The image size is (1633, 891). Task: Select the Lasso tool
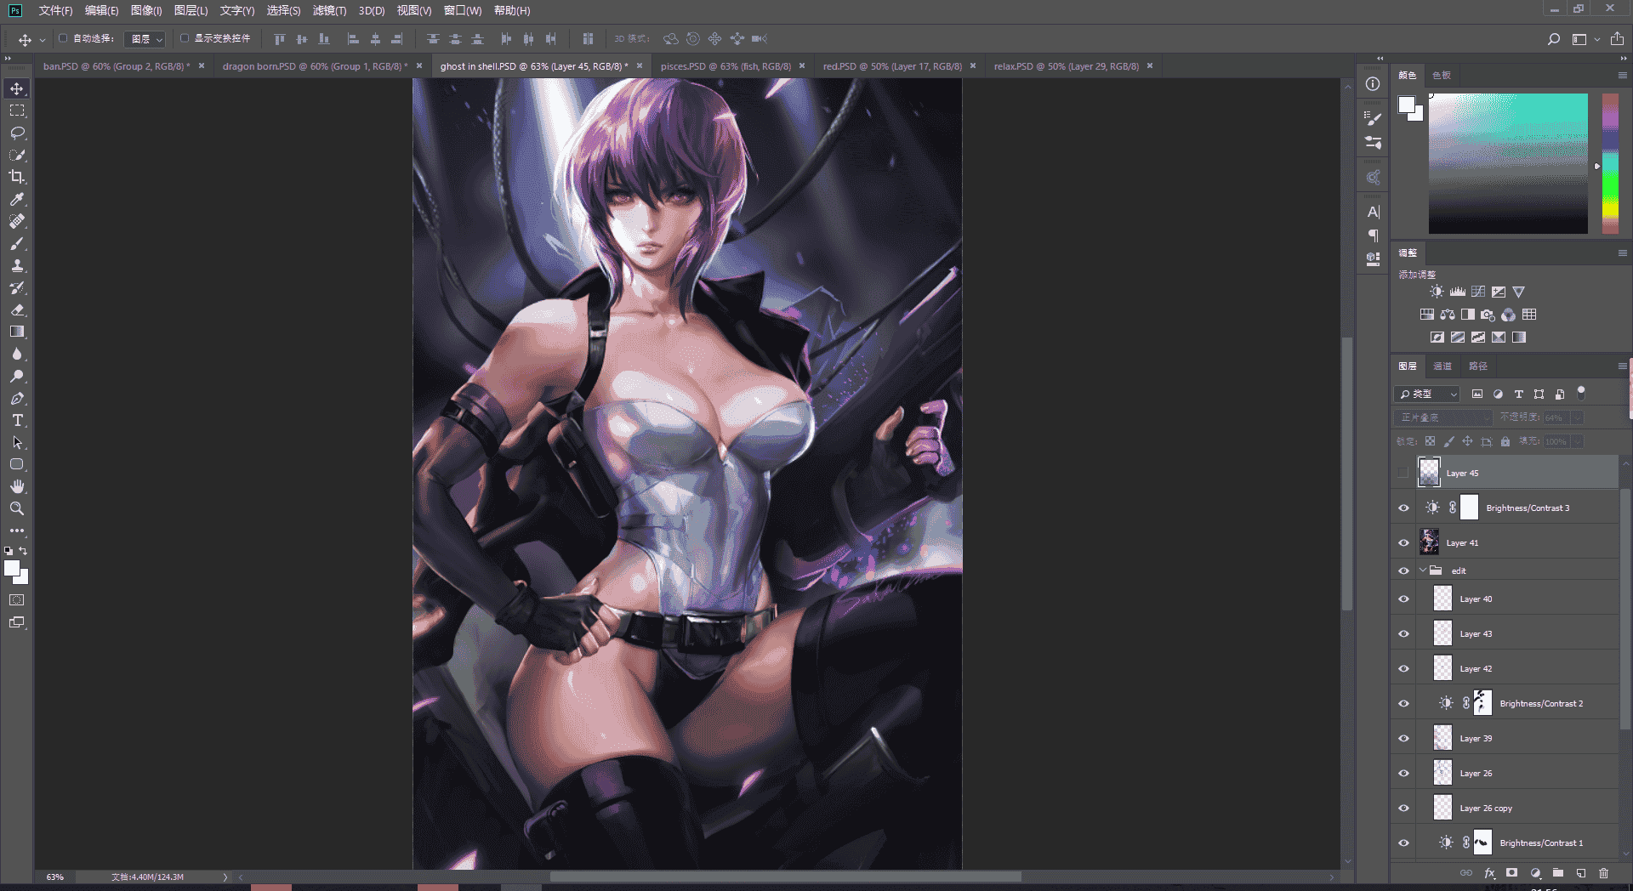17,133
